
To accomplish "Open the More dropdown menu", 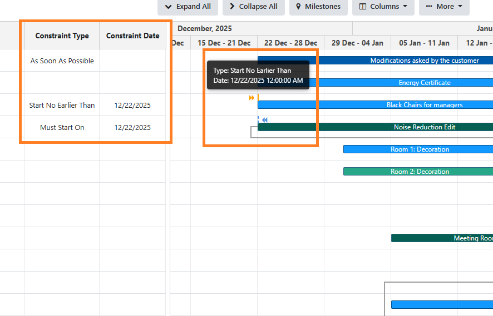I will [443, 7].
